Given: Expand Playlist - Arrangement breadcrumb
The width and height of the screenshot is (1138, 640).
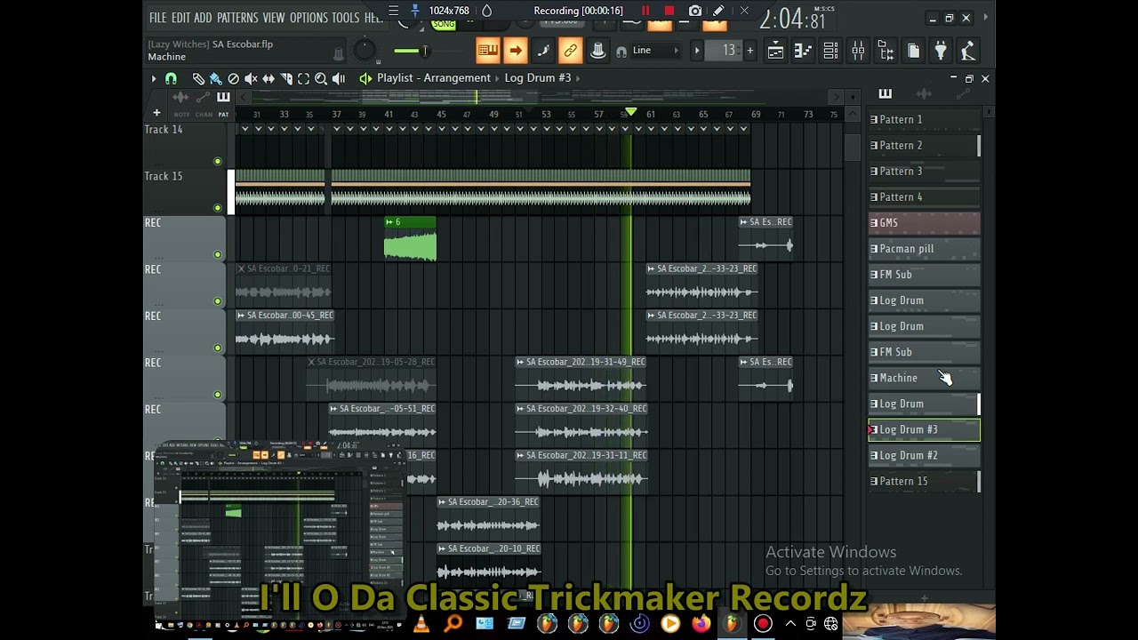Looking at the screenshot, I should [x=433, y=78].
